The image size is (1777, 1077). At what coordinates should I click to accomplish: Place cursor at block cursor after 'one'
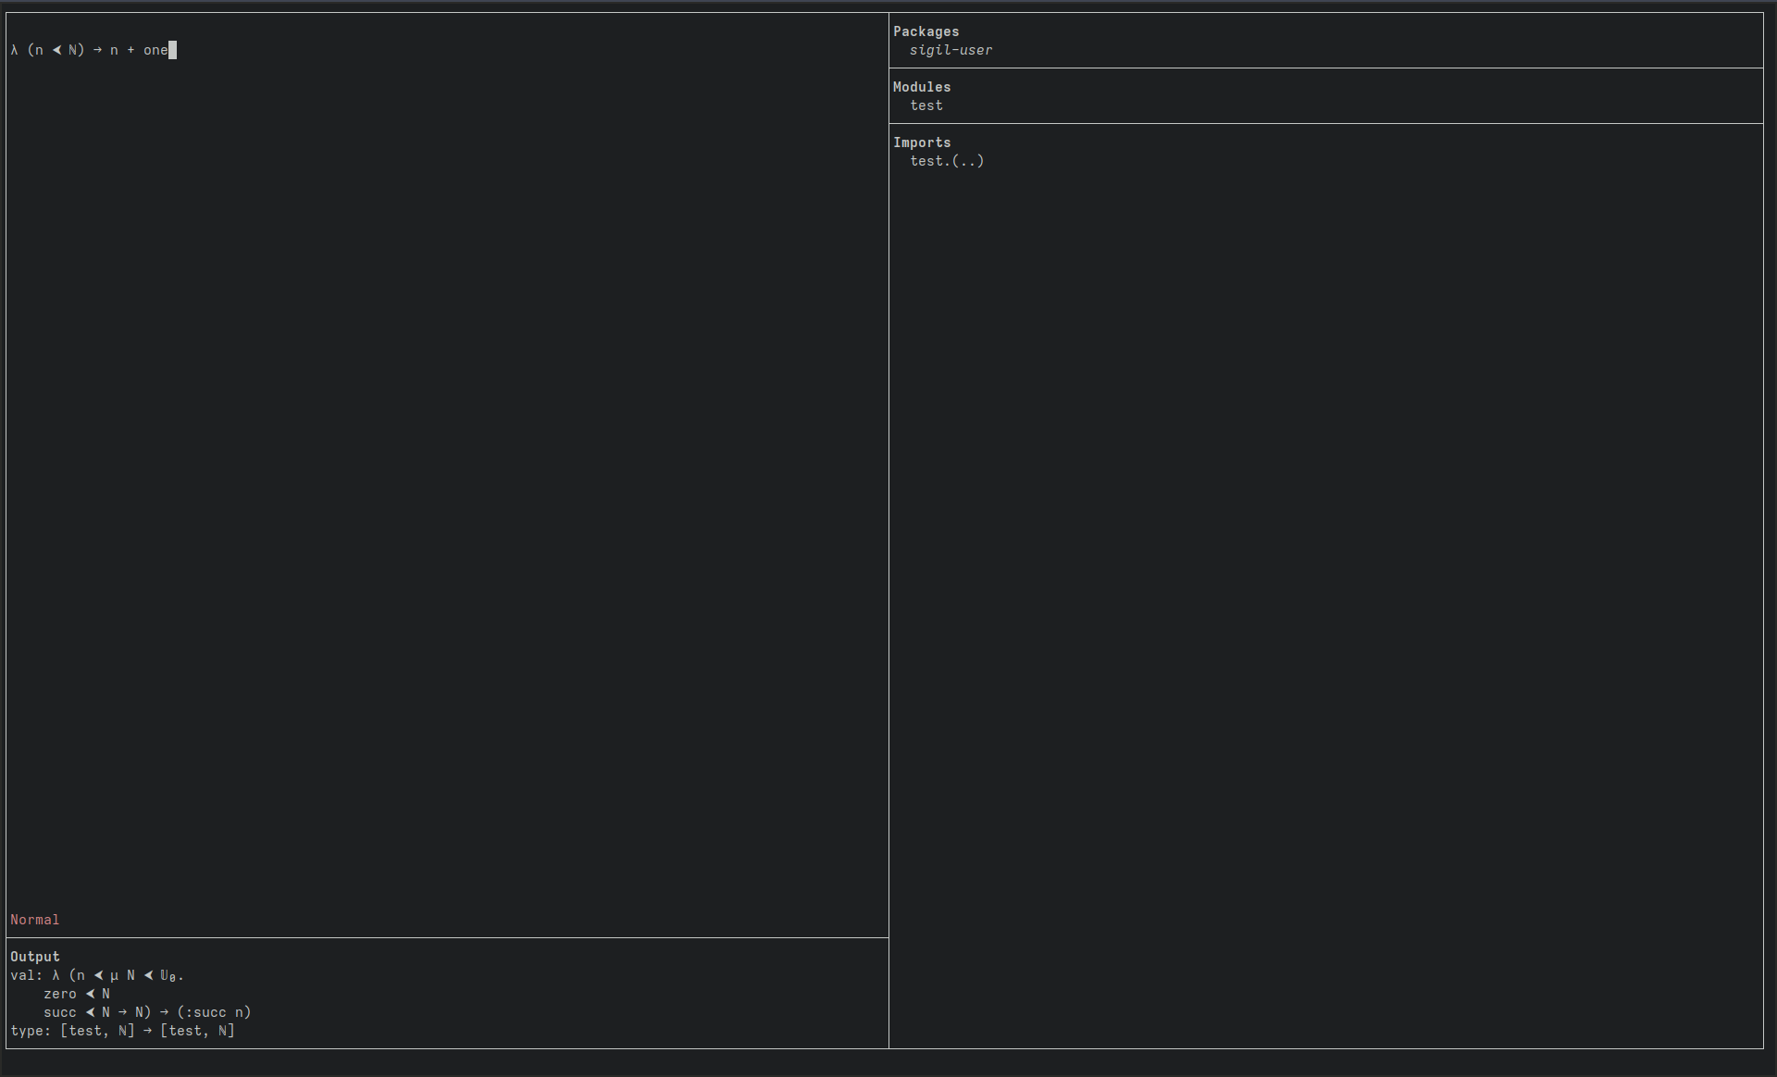click(x=172, y=50)
